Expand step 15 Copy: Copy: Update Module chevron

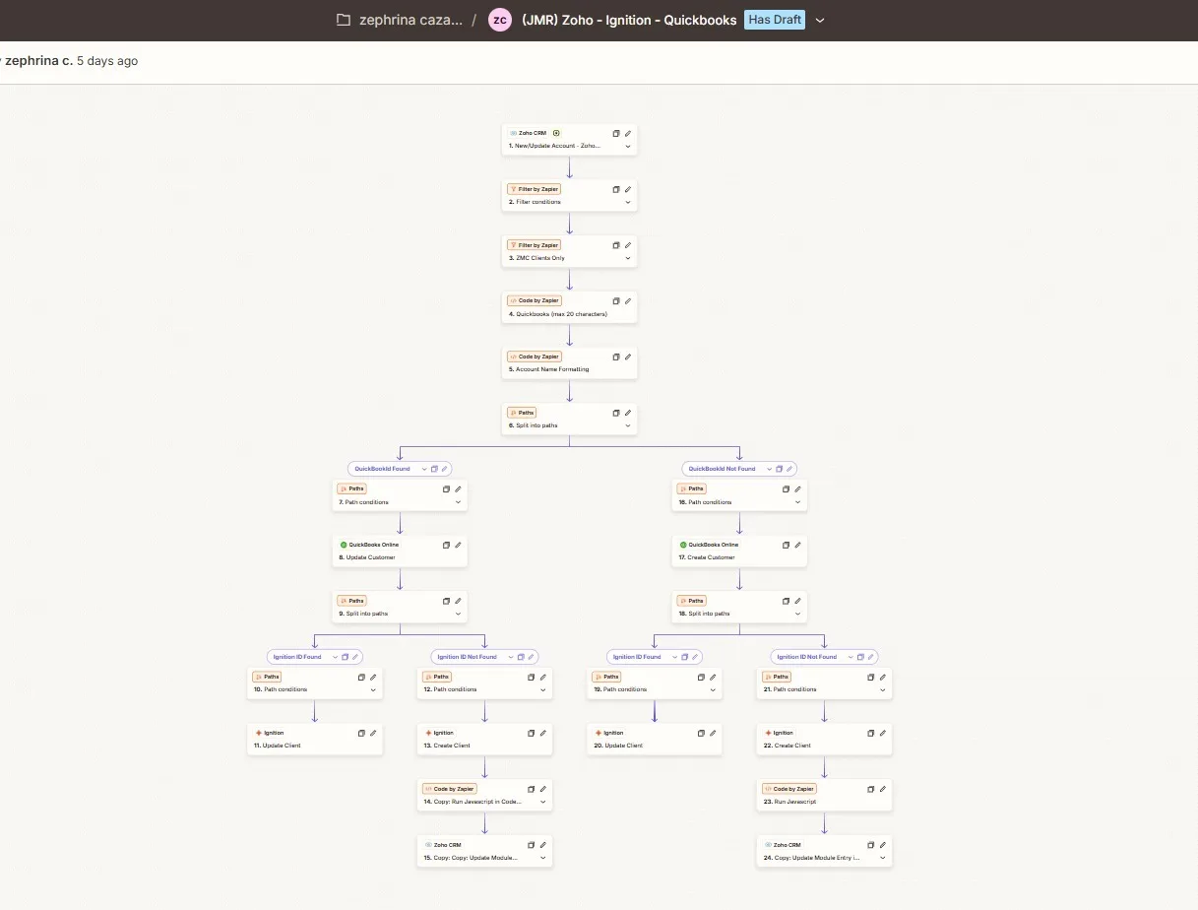coord(543,858)
